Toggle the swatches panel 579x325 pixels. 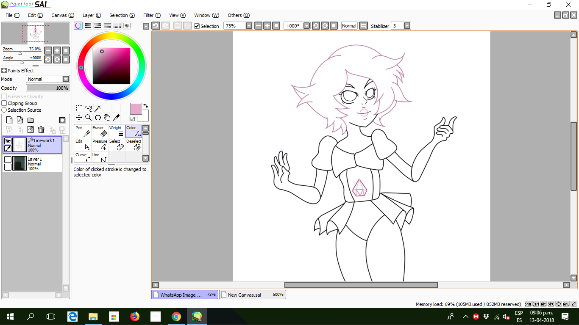click(x=117, y=25)
